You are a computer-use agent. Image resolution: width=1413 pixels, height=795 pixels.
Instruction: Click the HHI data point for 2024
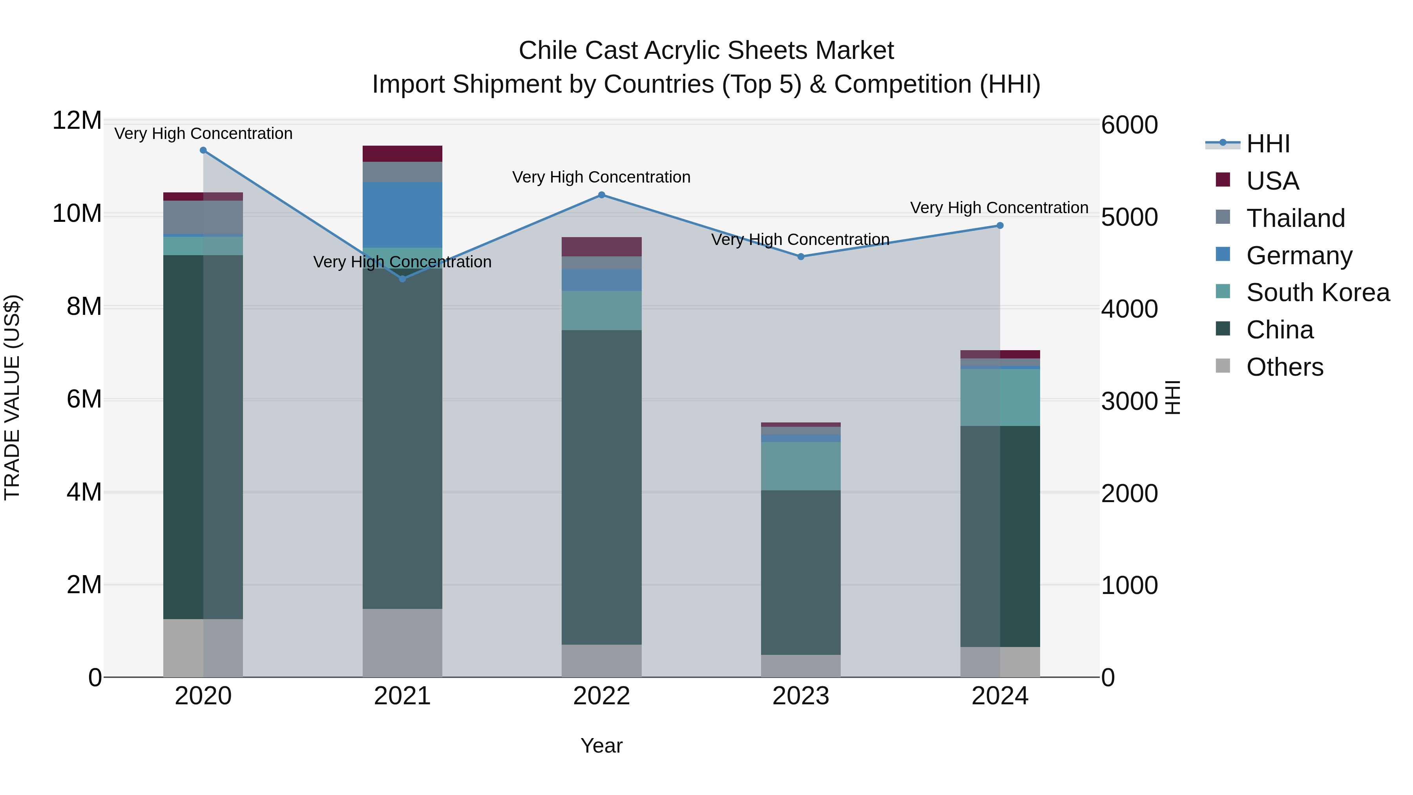tap(1000, 225)
